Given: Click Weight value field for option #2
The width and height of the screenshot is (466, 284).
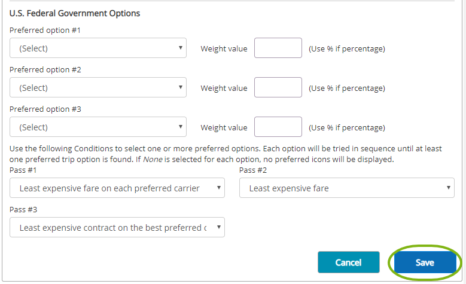Looking at the screenshot, I should point(278,87).
